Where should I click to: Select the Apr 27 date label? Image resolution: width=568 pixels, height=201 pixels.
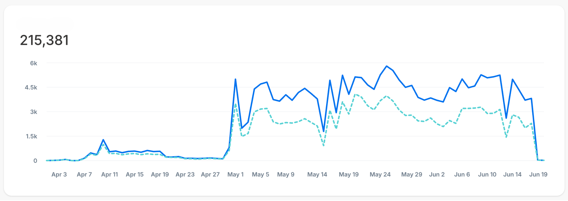(x=210, y=175)
